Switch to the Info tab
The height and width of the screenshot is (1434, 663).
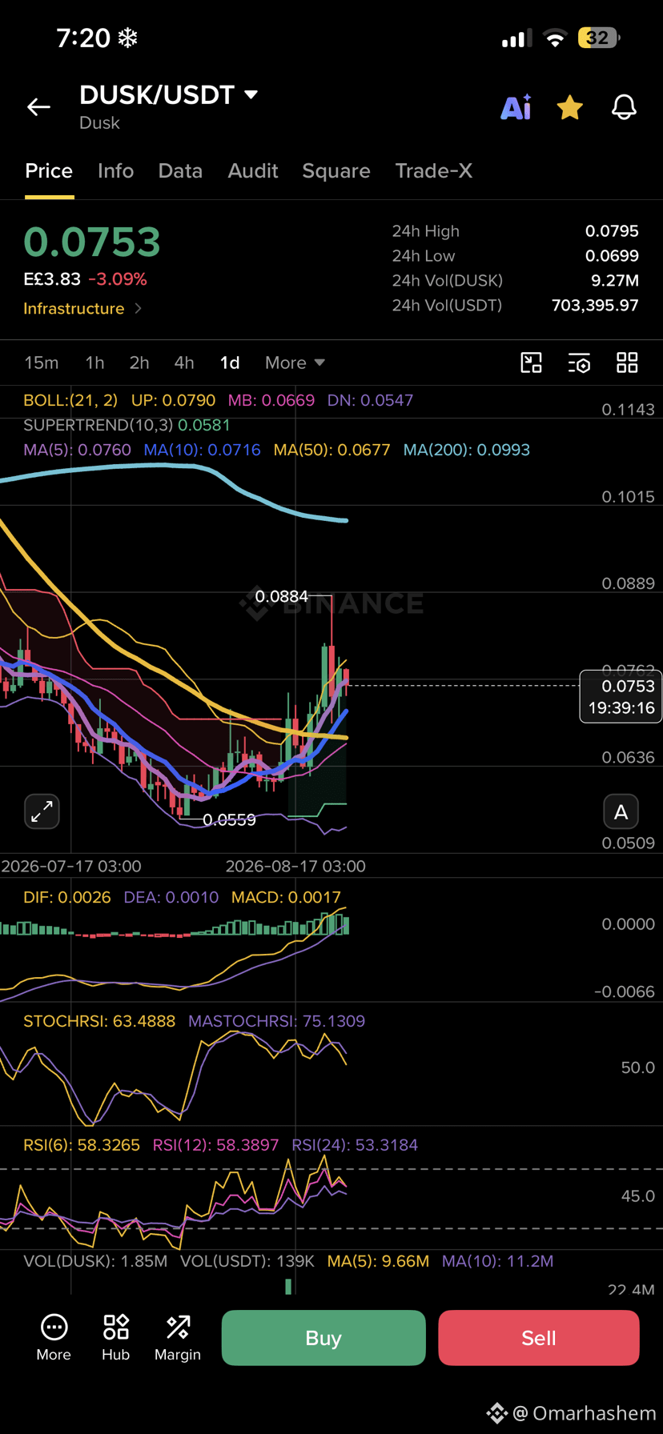click(115, 171)
